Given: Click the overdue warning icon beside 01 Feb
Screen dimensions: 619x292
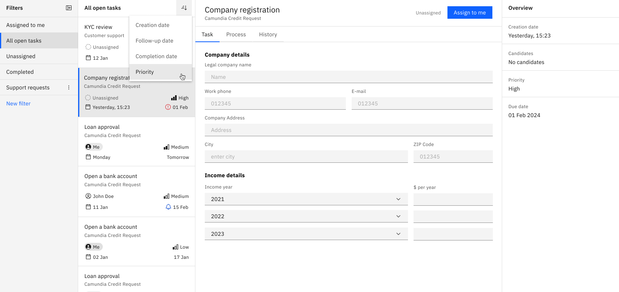Looking at the screenshot, I should pos(168,107).
